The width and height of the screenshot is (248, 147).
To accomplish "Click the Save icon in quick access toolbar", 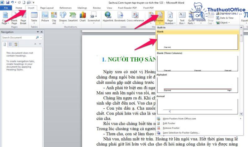I will coord(7,2).
